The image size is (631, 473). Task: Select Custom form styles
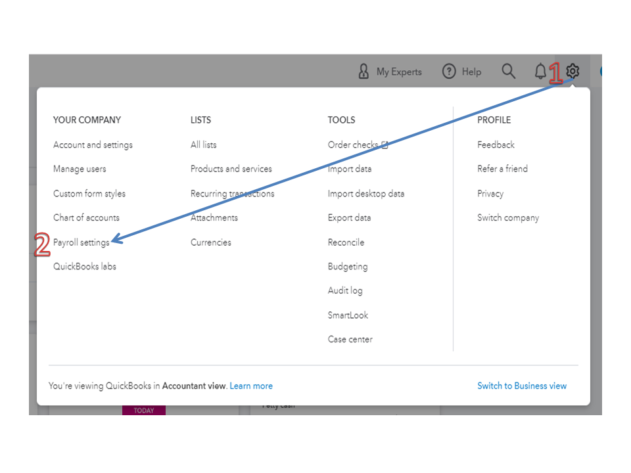coord(89,194)
